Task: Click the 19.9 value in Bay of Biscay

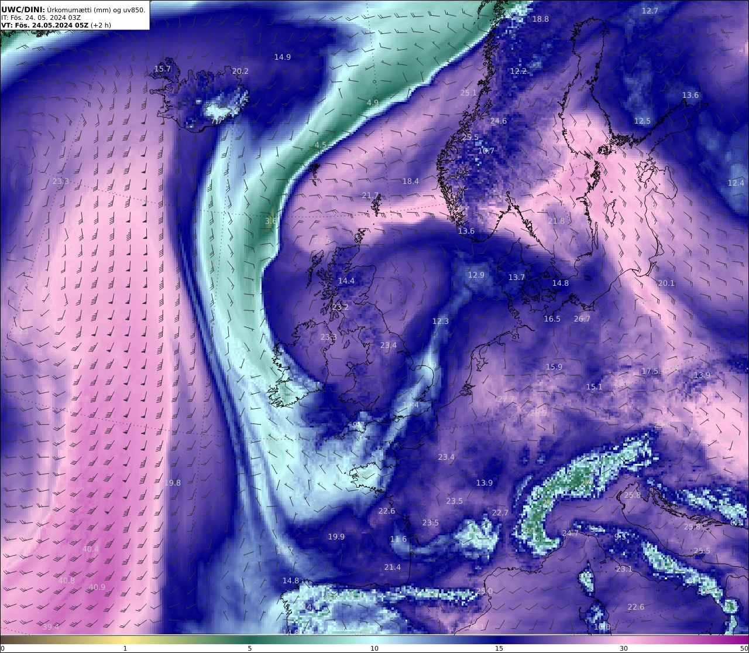Action: pos(336,536)
